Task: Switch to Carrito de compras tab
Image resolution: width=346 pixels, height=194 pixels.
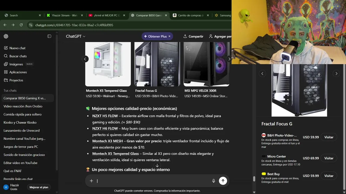Action: 191,15
